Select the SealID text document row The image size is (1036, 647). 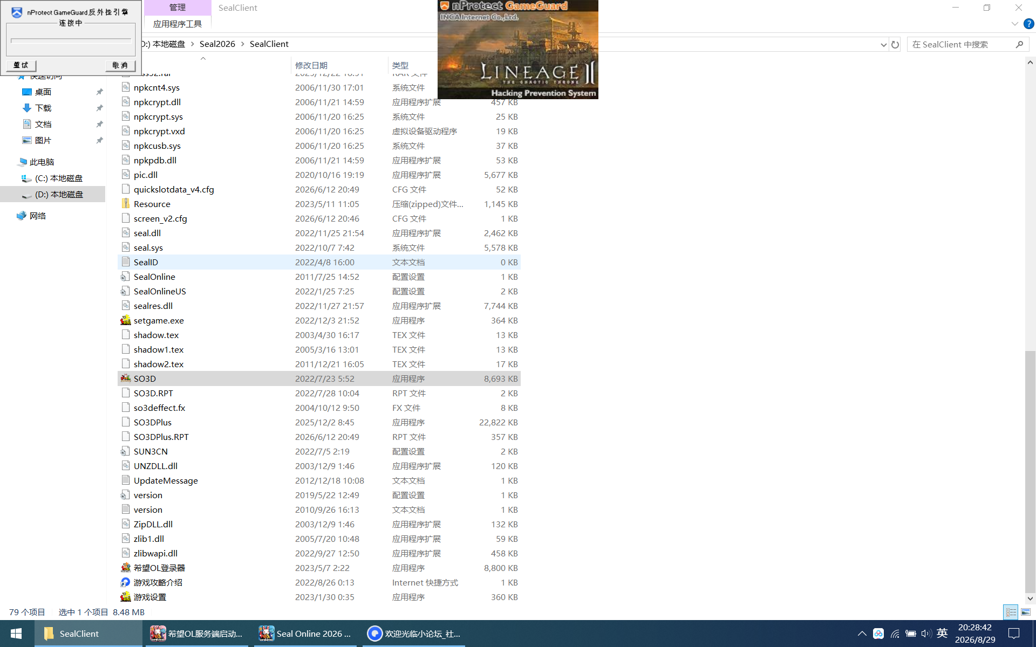click(319, 262)
